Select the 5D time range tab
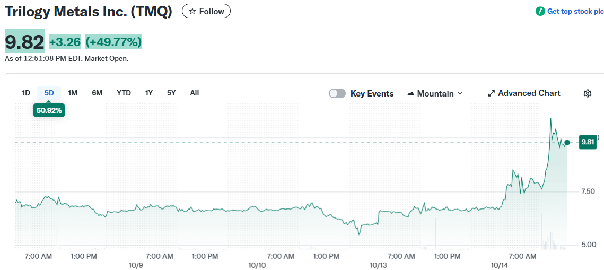The image size is (604, 270). coord(49,93)
